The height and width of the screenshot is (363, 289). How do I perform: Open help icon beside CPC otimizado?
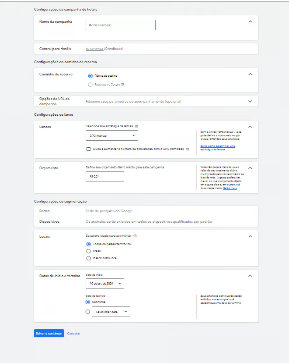click(188, 149)
